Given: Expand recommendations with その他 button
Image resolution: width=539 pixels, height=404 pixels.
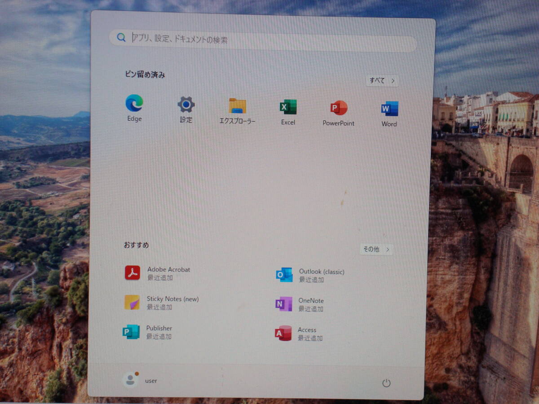Looking at the screenshot, I should [376, 249].
